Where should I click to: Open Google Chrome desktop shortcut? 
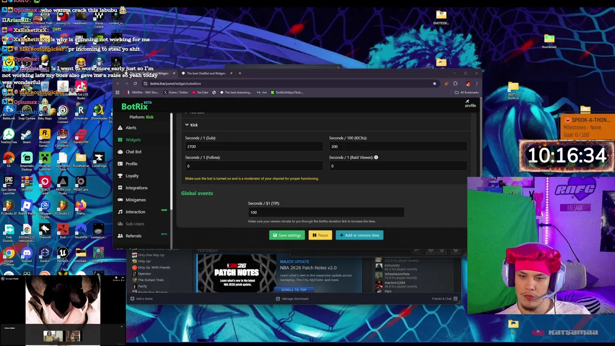tap(9, 257)
